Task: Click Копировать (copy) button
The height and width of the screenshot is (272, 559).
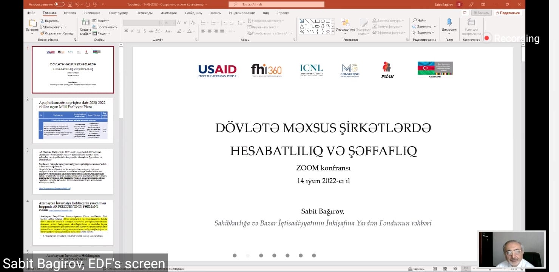Action: pyautogui.click(x=51, y=27)
